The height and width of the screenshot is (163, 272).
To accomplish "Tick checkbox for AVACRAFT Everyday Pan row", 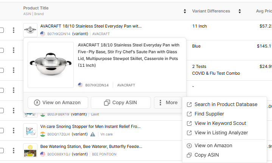I will (x=2, y=30).
